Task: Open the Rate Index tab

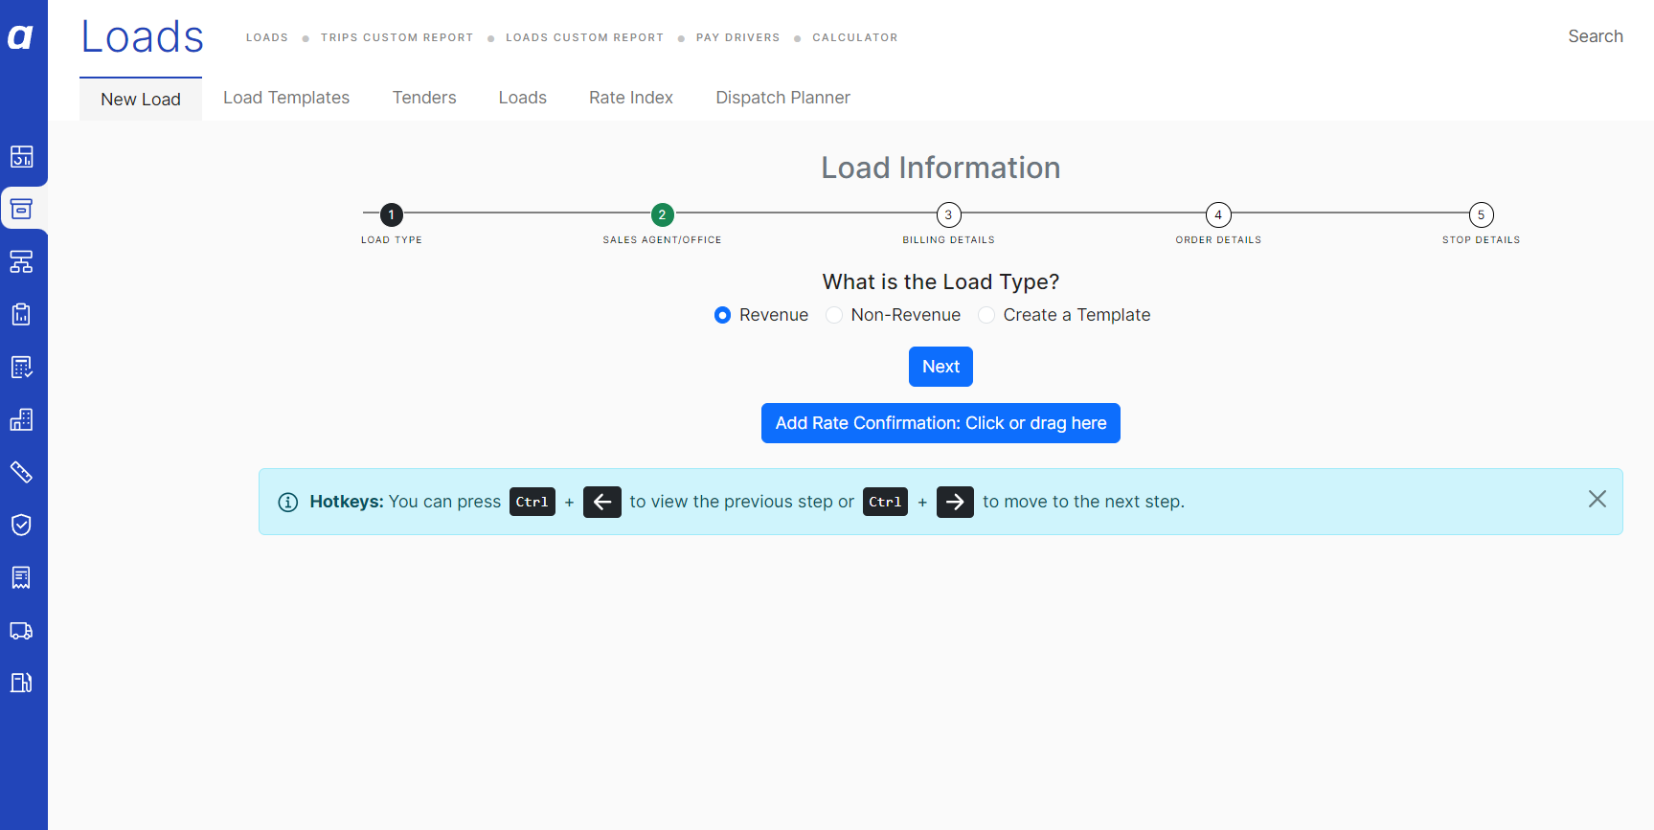Action: pos(631,98)
